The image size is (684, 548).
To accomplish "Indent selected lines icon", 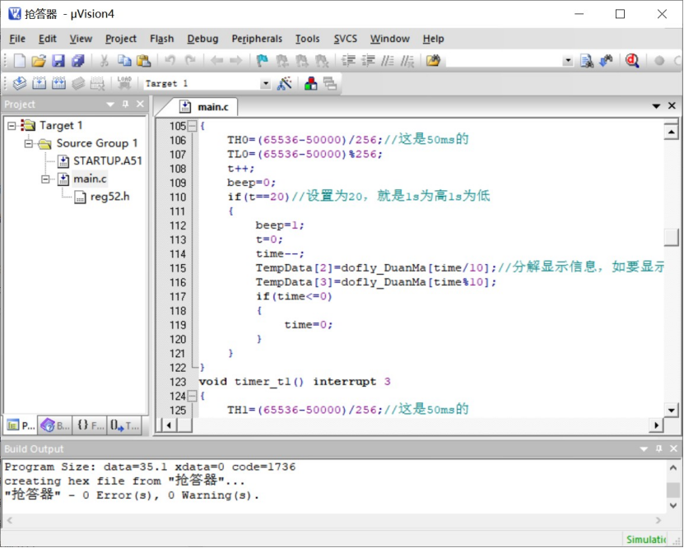I will [x=348, y=61].
